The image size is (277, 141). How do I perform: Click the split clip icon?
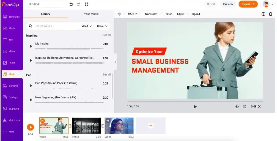tap(245, 106)
